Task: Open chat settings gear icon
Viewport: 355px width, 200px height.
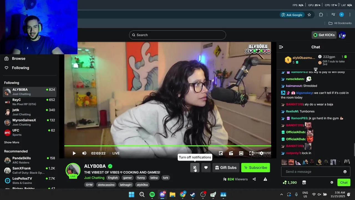Action: [332, 182]
